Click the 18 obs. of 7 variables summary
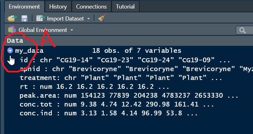The image size is (253, 134). (137, 51)
